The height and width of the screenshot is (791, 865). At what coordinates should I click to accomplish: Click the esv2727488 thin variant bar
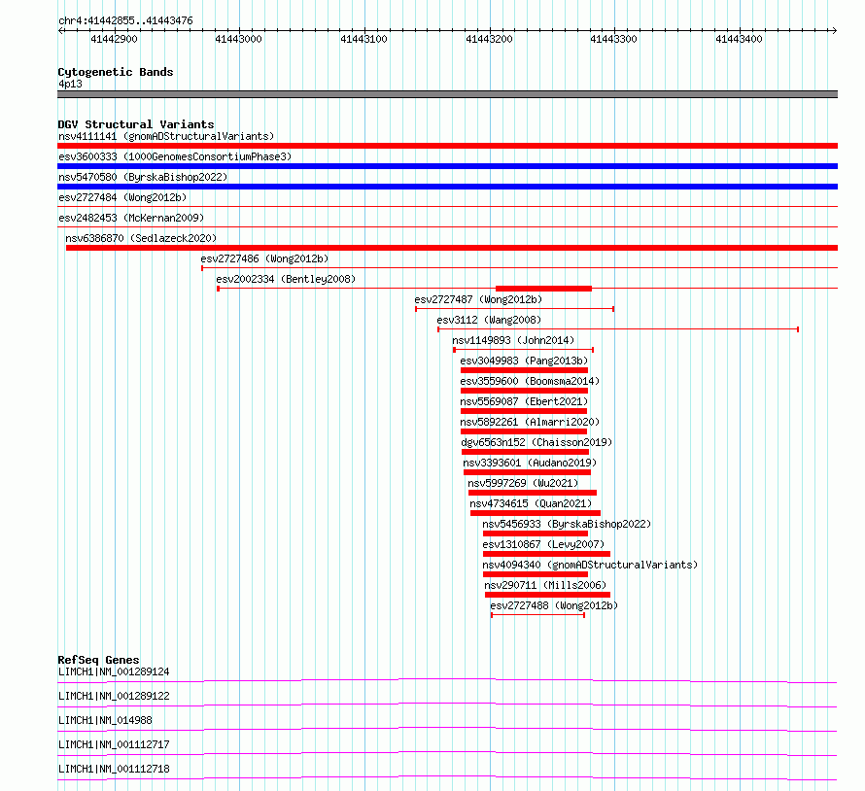pos(537,615)
